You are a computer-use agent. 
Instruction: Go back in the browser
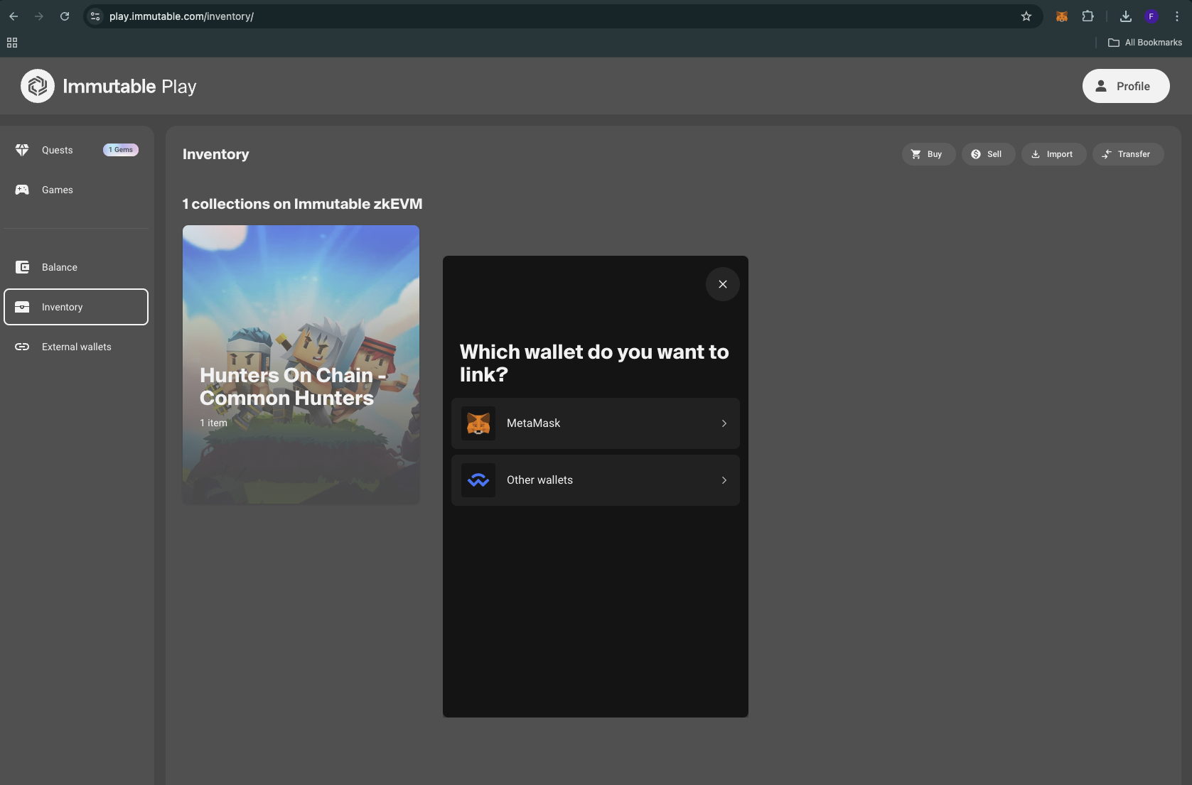14,16
